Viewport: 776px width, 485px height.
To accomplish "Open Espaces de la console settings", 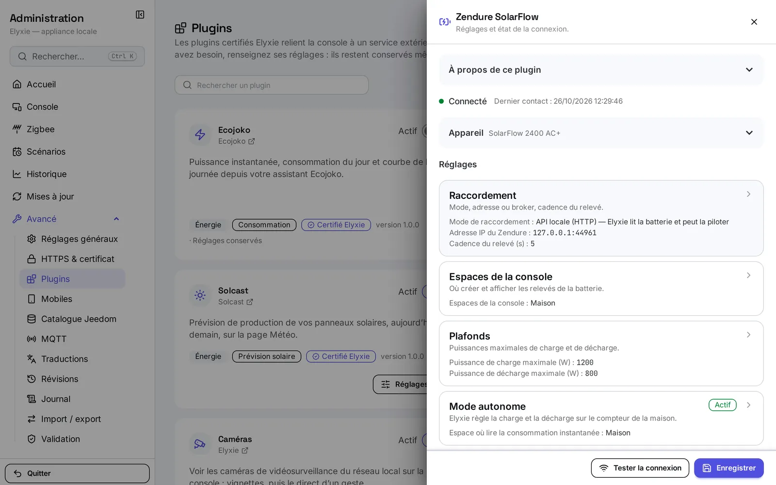I will pos(601,289).
